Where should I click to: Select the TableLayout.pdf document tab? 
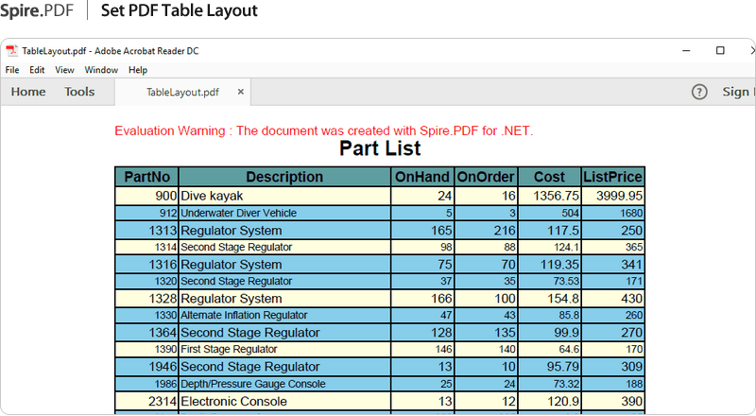[182, 92]
